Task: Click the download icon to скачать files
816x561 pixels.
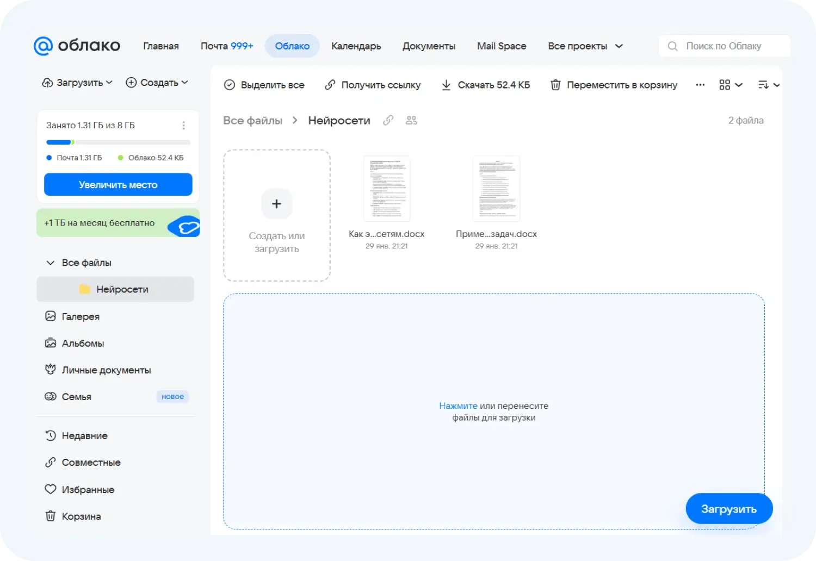Action: pos(446,85)
